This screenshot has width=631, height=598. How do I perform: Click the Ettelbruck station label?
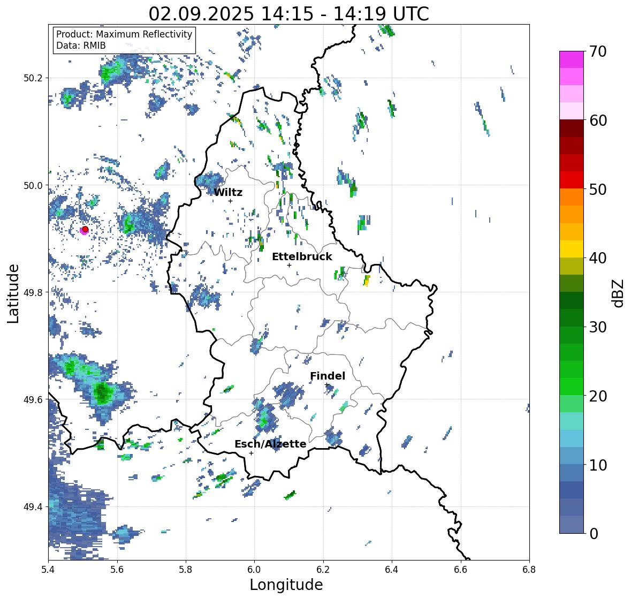302,257
